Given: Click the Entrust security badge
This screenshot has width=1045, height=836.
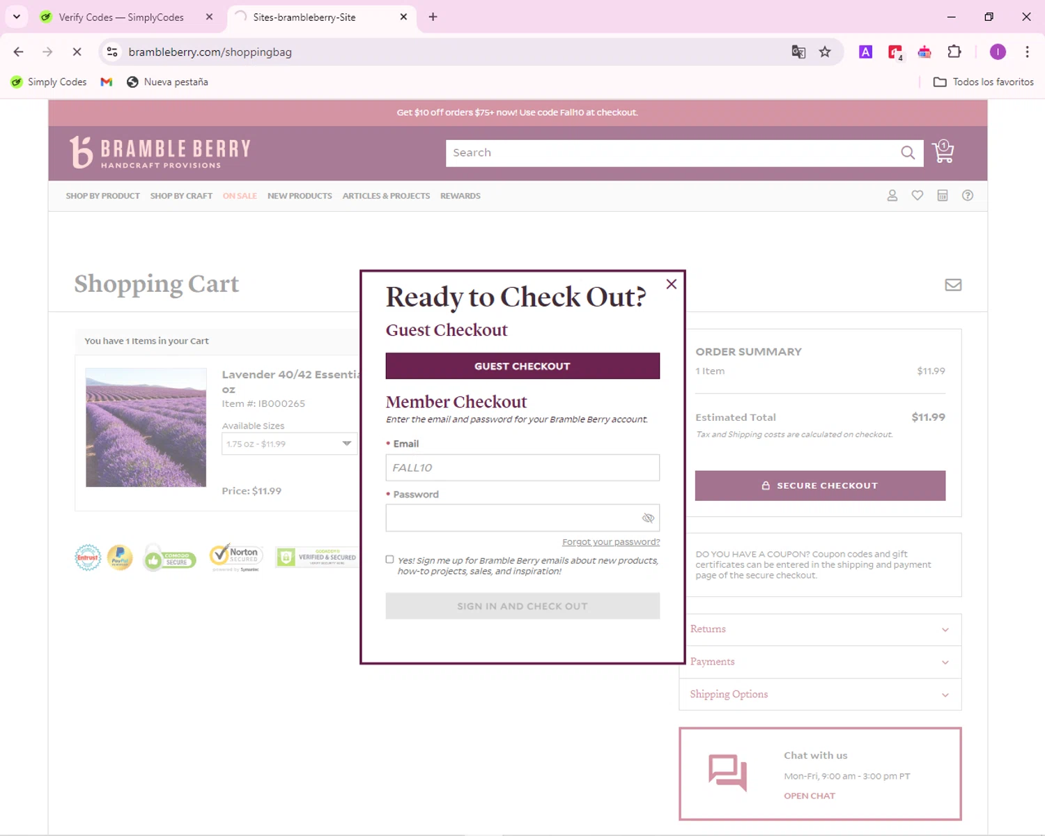Looking at the screenshot, I should (88, 557).
